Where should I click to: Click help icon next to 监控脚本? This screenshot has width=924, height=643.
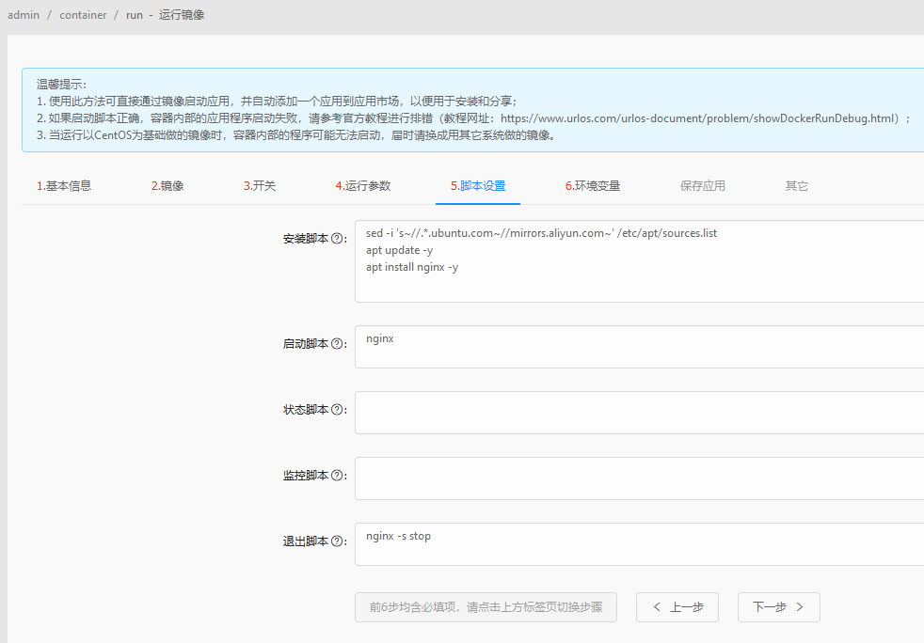337,476
